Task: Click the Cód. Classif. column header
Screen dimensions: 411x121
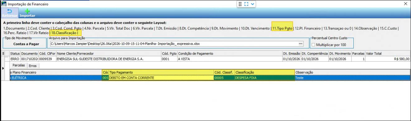Action: click(x=224, y=72)
